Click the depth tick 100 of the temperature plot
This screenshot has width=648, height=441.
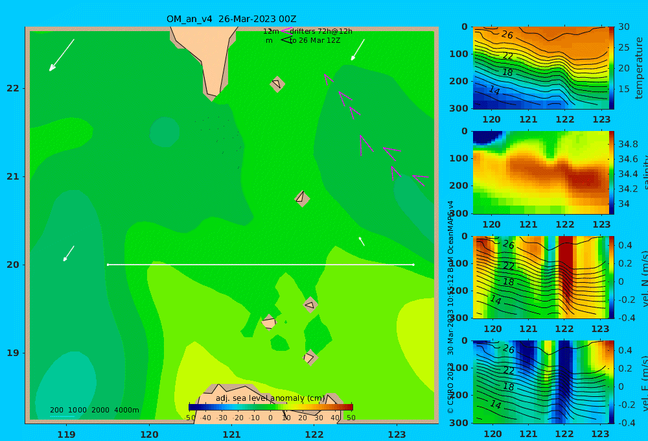(459, 54)
